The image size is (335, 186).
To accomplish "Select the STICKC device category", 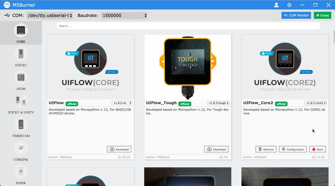I will (21, 57).
